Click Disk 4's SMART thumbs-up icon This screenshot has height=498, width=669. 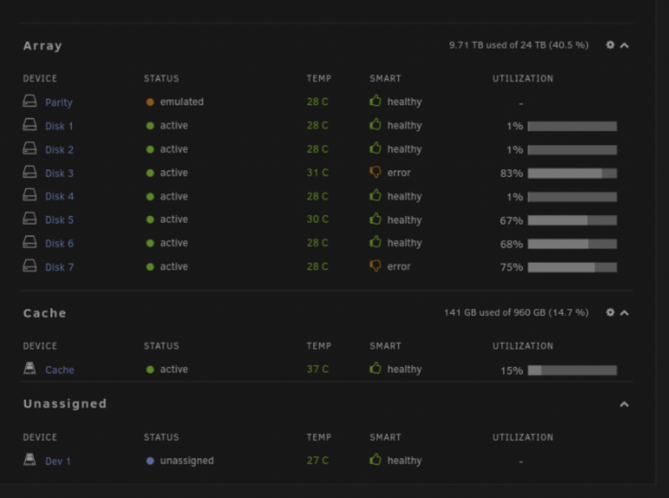tap(375, 195)
